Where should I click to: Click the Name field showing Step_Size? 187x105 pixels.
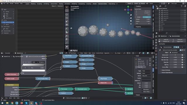coord(146,76)
